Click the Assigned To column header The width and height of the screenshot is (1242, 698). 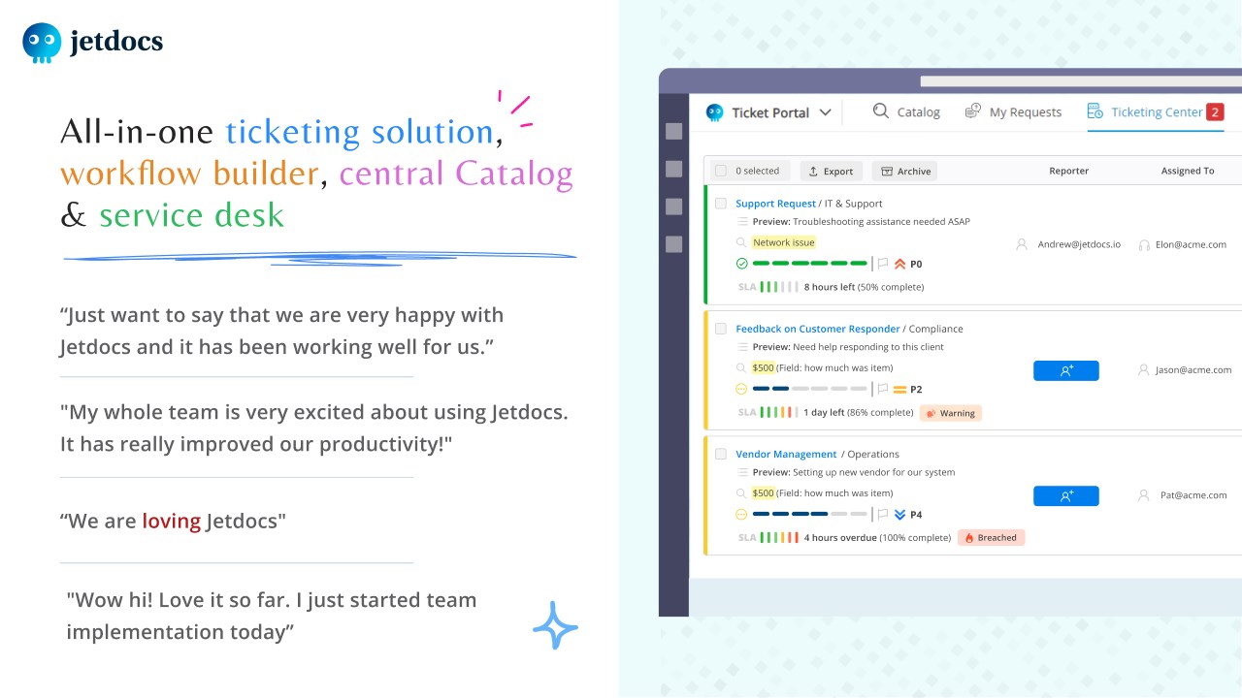pyautogui.click(x=1188, y=171)
